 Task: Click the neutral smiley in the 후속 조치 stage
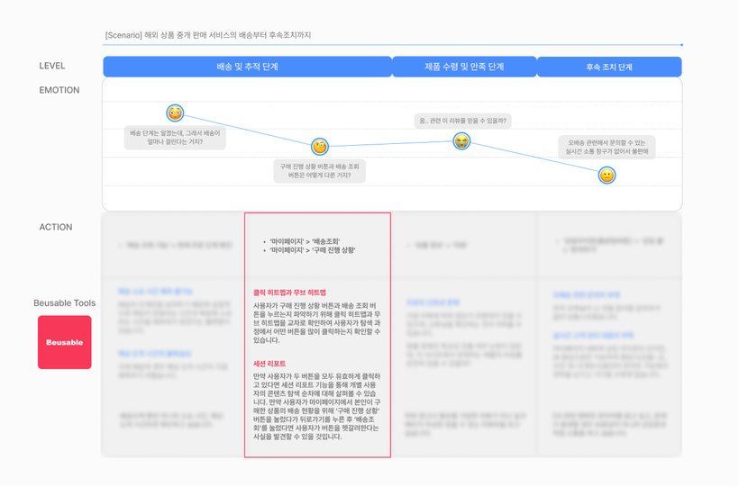click(607, 176)
